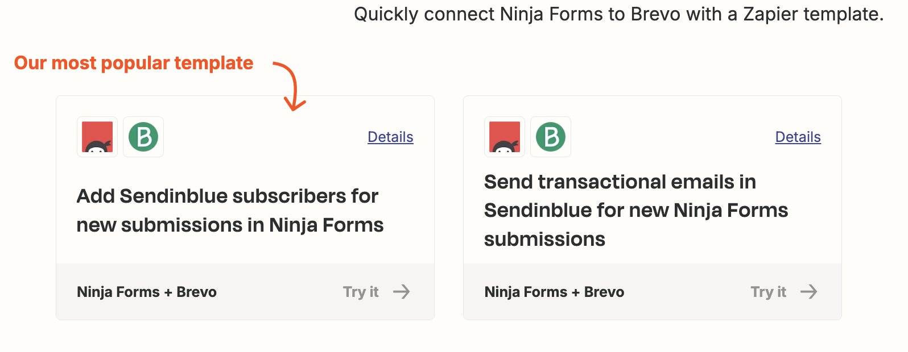Click Ninja Forms icon in second template card

pyautogui.click(x=505, y=137)
